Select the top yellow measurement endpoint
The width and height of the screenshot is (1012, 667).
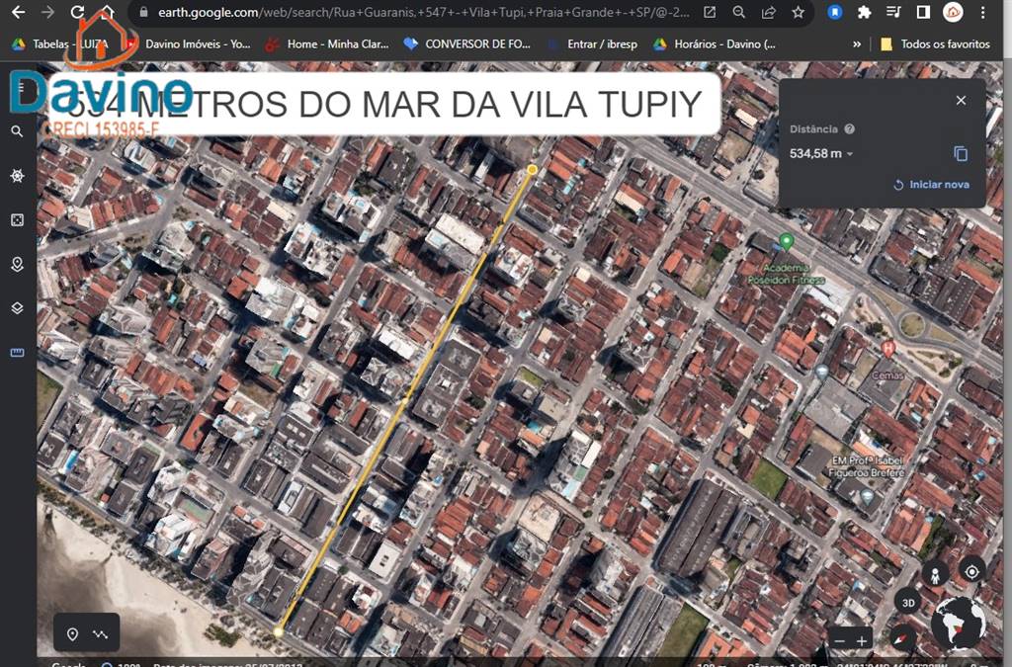coord(532,170)
